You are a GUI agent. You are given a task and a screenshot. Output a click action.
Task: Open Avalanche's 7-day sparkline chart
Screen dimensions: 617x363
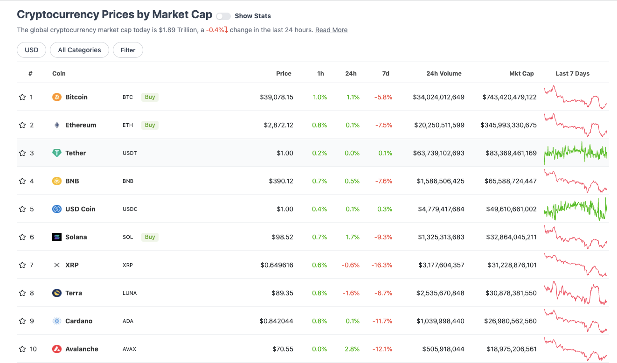pyautogui.click(x=576, y=349)
